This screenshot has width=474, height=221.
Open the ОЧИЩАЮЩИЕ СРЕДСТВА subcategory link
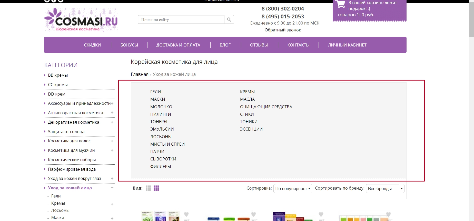pyautogui.click(x=266, y=107)
